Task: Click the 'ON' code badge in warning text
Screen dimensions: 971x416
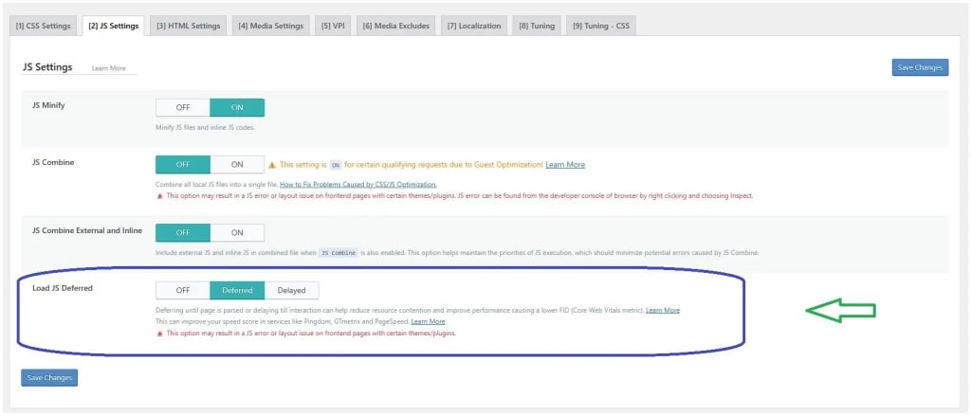Action: point(336,165)
